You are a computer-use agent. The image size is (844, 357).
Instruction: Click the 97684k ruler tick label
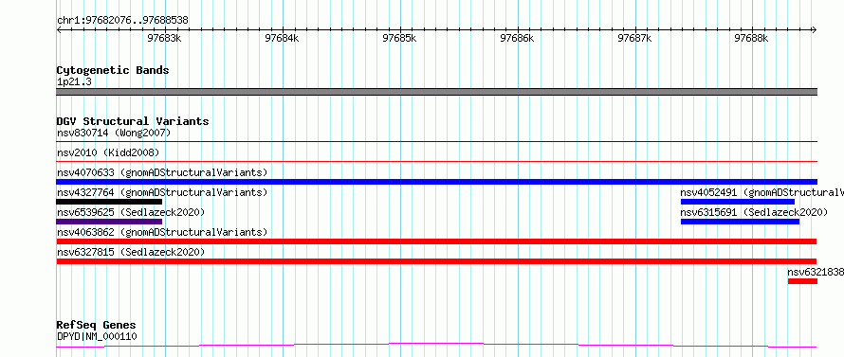point(282,38)
